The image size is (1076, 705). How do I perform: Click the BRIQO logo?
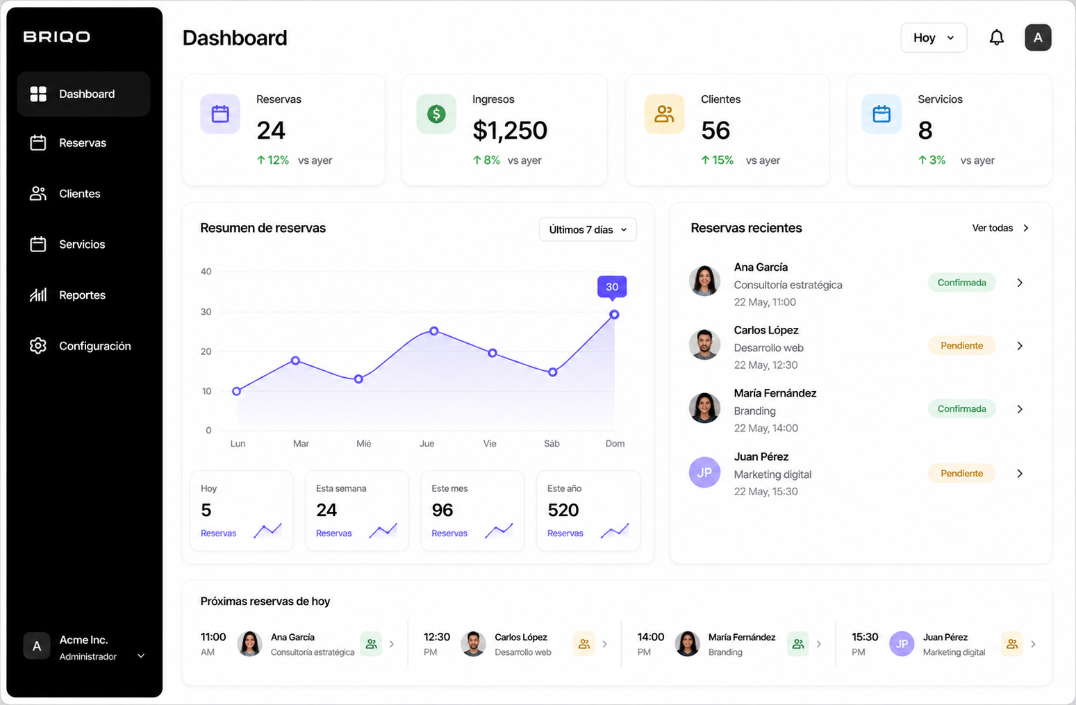pos(57,37)
